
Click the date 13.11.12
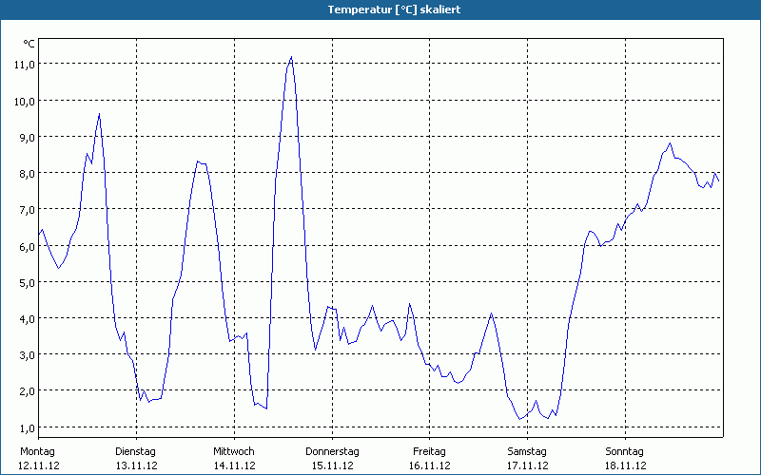coord(136,465)
